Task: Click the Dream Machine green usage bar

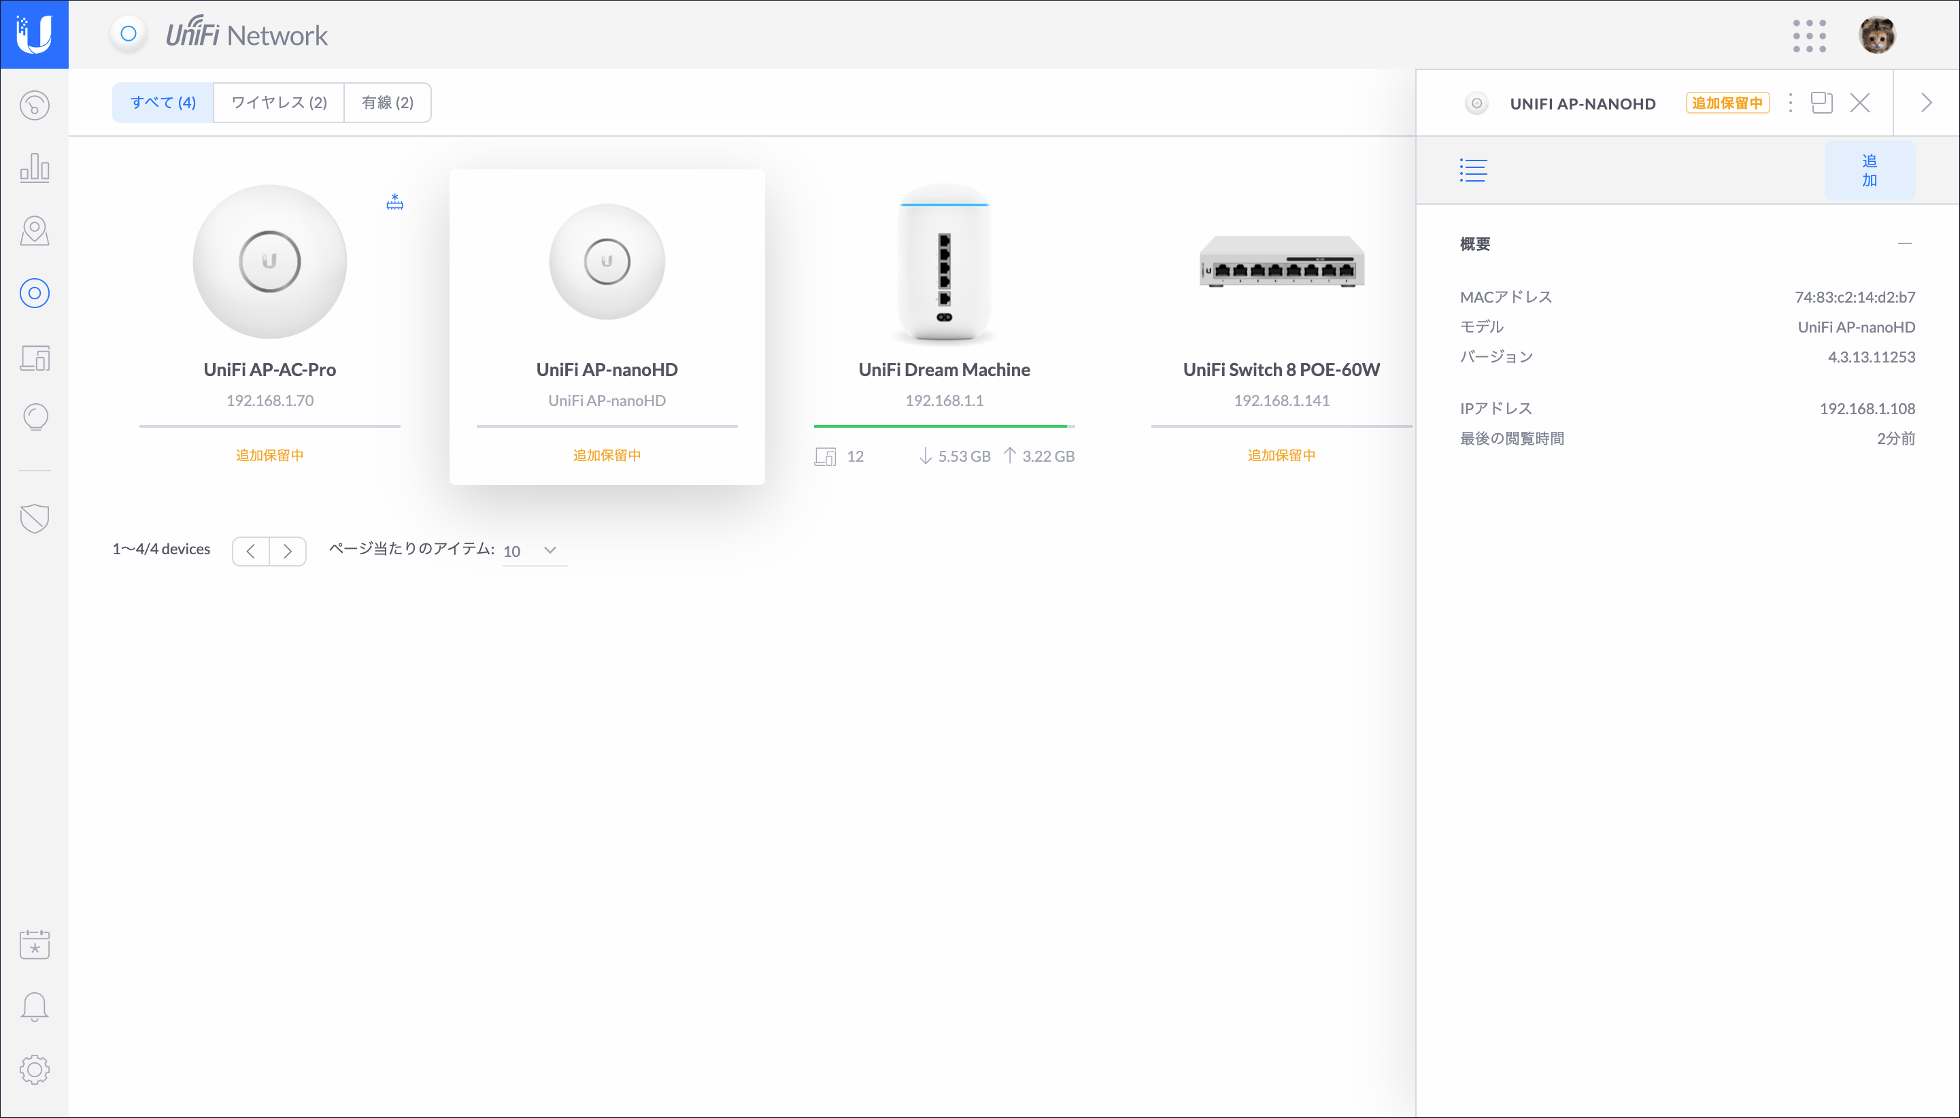Action: pyautogui.click(x=941, y=426)
